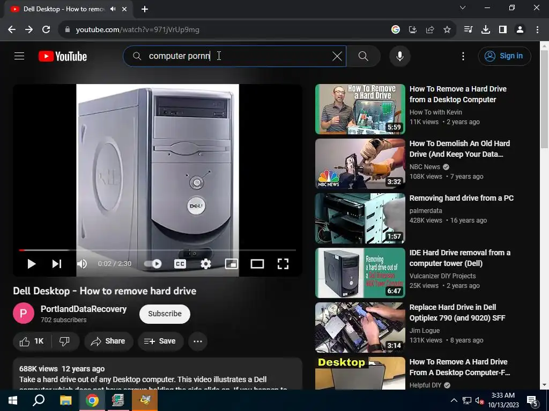The width and height of the screenshot is (549, 411).
Task: Open the YouTube guide hamburger menu
Action: [x=19, y=56]
